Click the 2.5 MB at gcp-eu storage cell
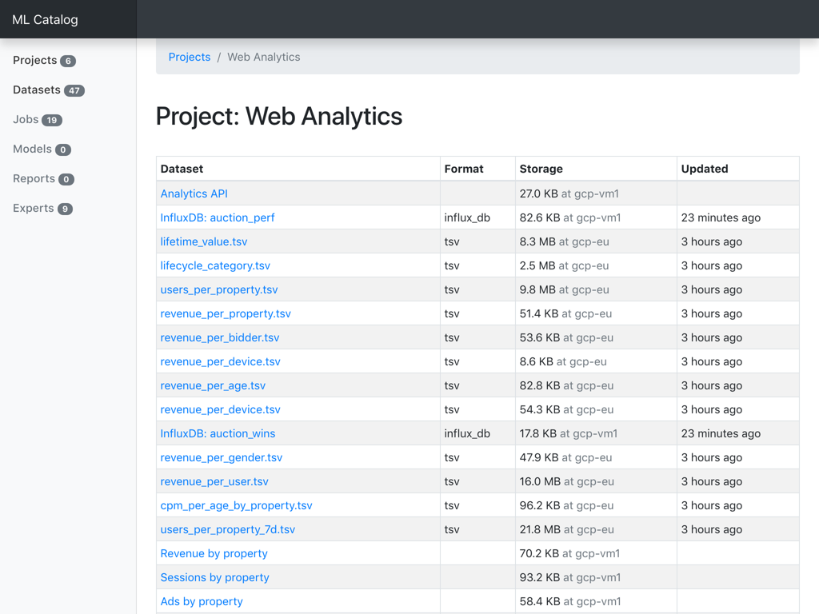This screenshot has width=819, height=614. tap(596, 265)
